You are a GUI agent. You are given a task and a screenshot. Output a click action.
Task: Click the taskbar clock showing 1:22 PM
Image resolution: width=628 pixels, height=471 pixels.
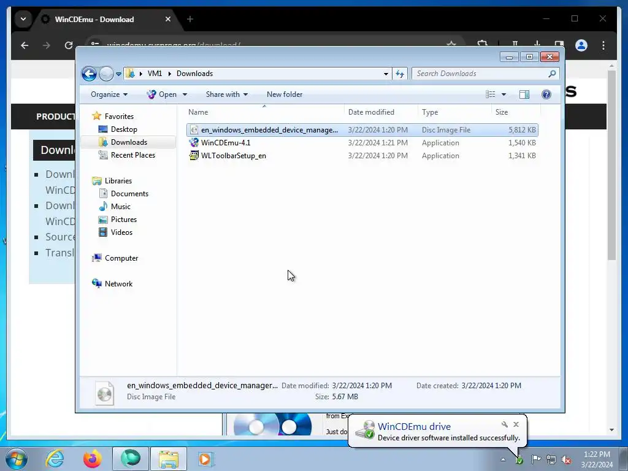(597, 459)
